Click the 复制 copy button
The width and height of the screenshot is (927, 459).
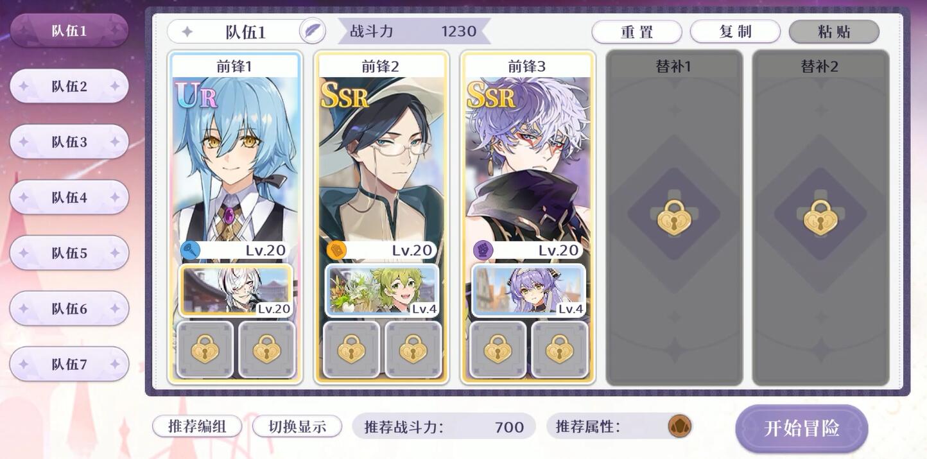point(735,31)
